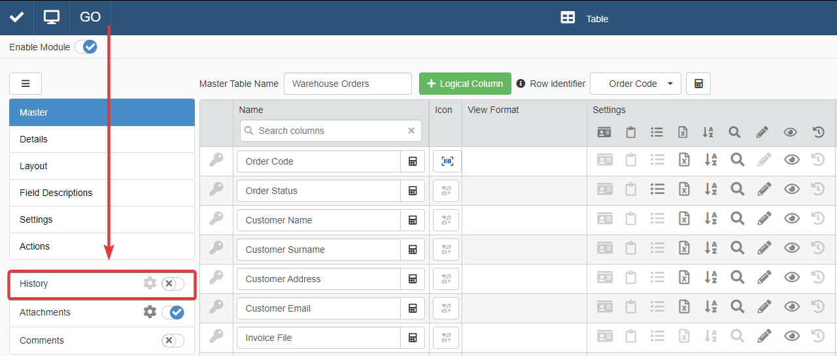The image size is (837, 356).
Task: Click calculator icon next to Row identifier
Action: coord(698,84)
